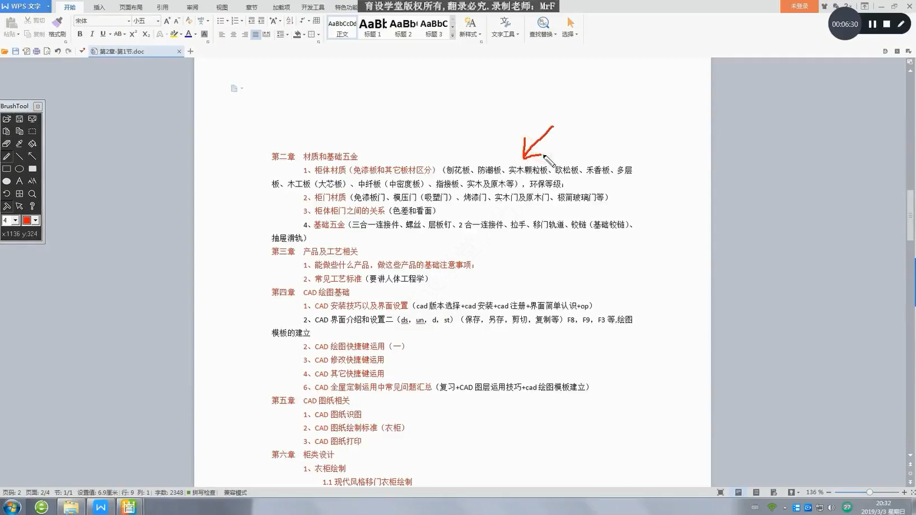Toggle character shading button
Viewport: 916px width, 515px height.
click(x=204, y=34)
